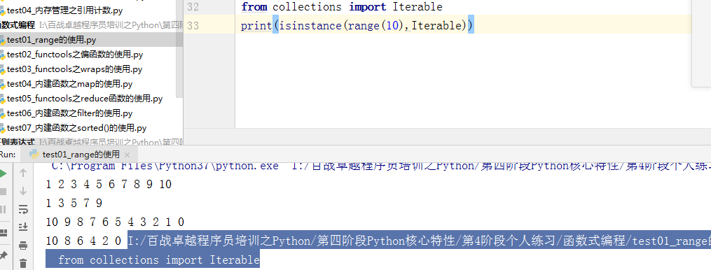Click the up stack trace arrow
Viewport: 711px width, 270px height.
pyautogui.click(x=23, y=173)
